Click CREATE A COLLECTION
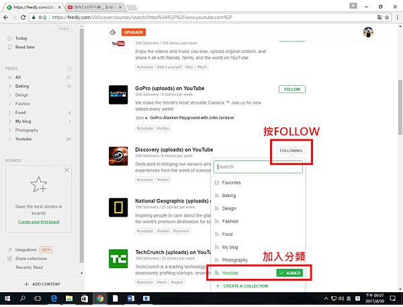This screenshot has width=403, height=307. tap(245, 286)
